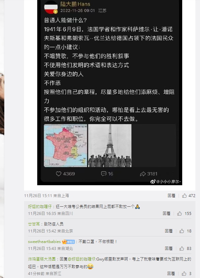Like the main comment with 472 thumbs

185,195
